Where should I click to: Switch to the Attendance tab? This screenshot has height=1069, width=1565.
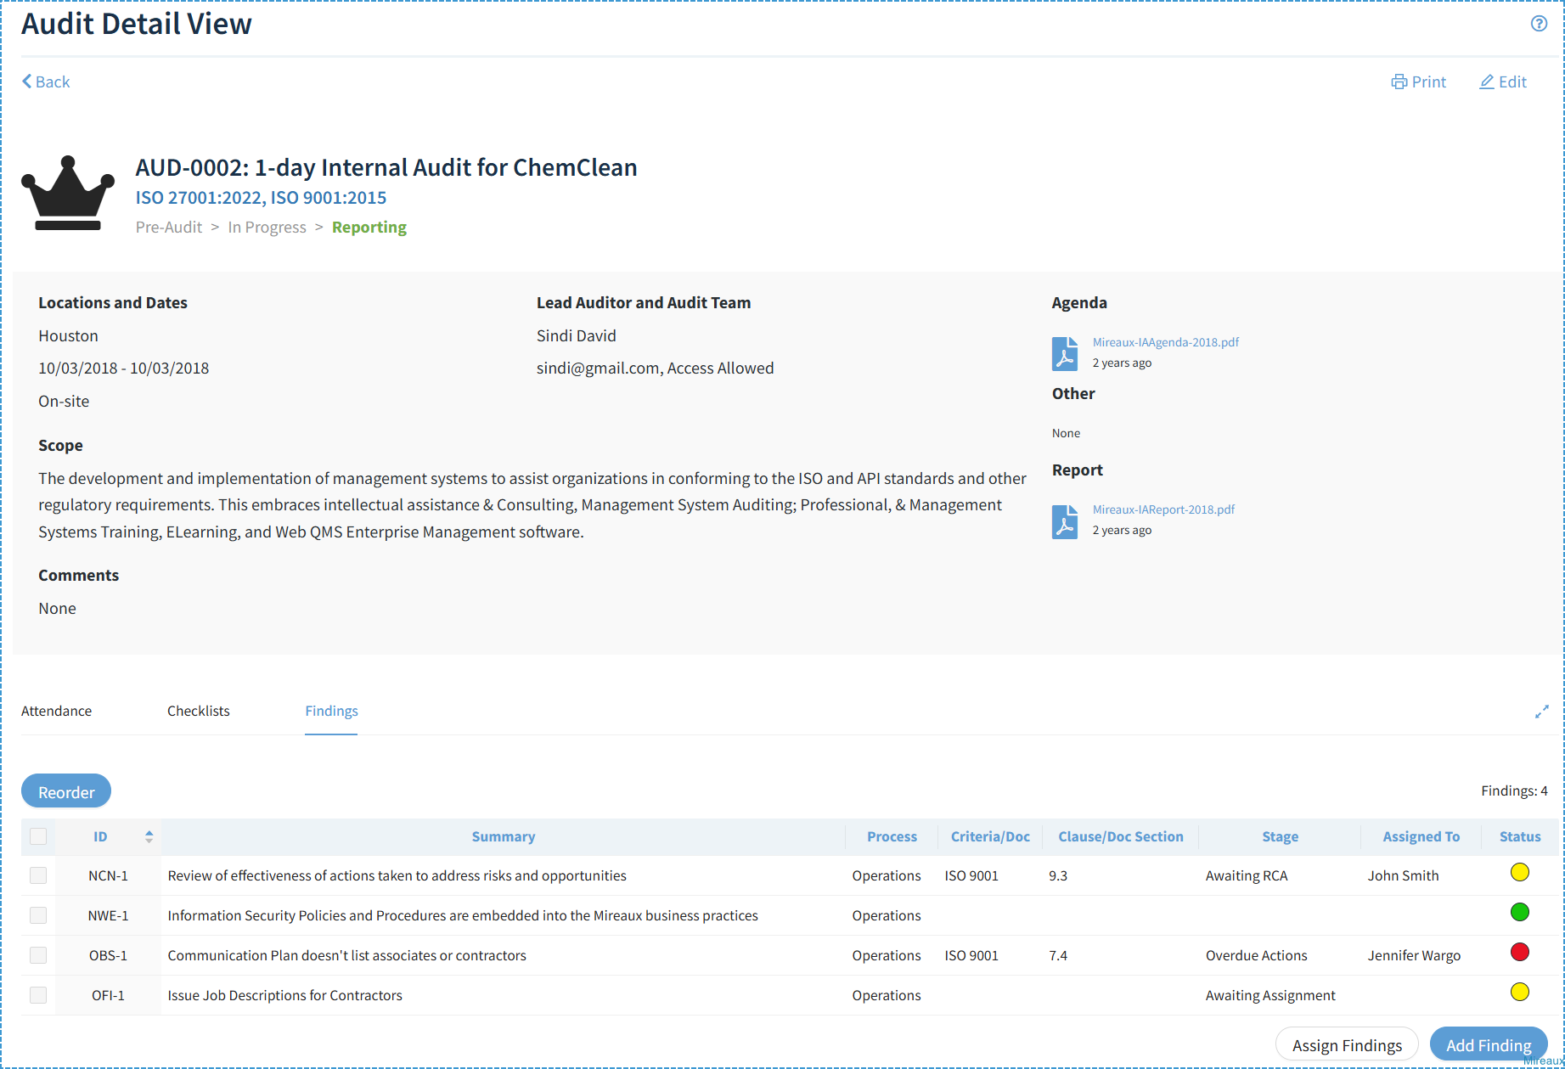(56, 712)
